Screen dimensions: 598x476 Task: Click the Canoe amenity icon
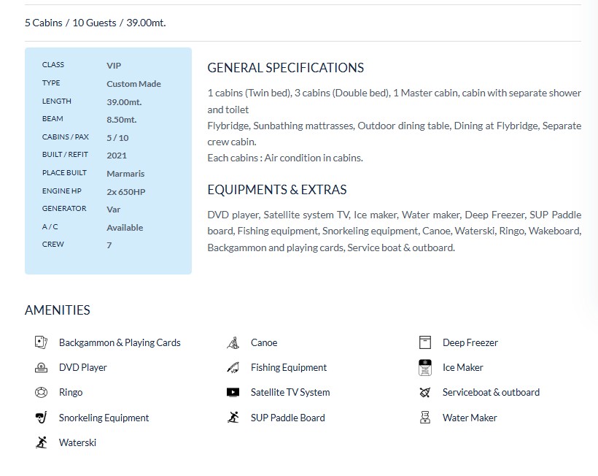[233, 342]
